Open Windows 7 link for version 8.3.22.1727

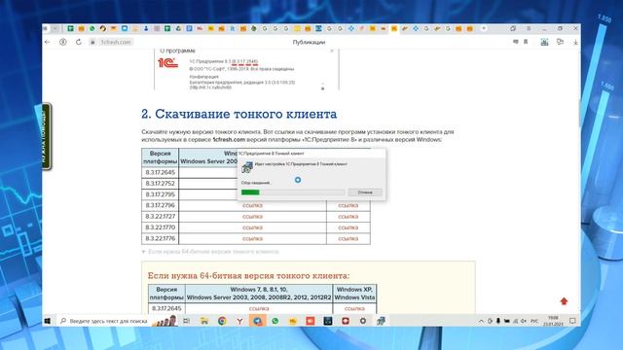[252, 217]
